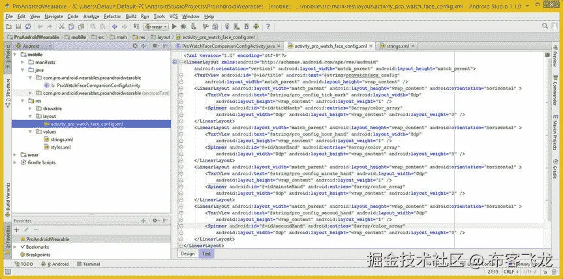563x279 pixels.
Task: Click the Synchronize toolbar icon
Action: [28, 27]
